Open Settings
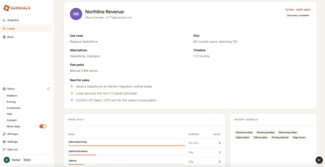The image size is (325, 167). (x=12, y=142)
